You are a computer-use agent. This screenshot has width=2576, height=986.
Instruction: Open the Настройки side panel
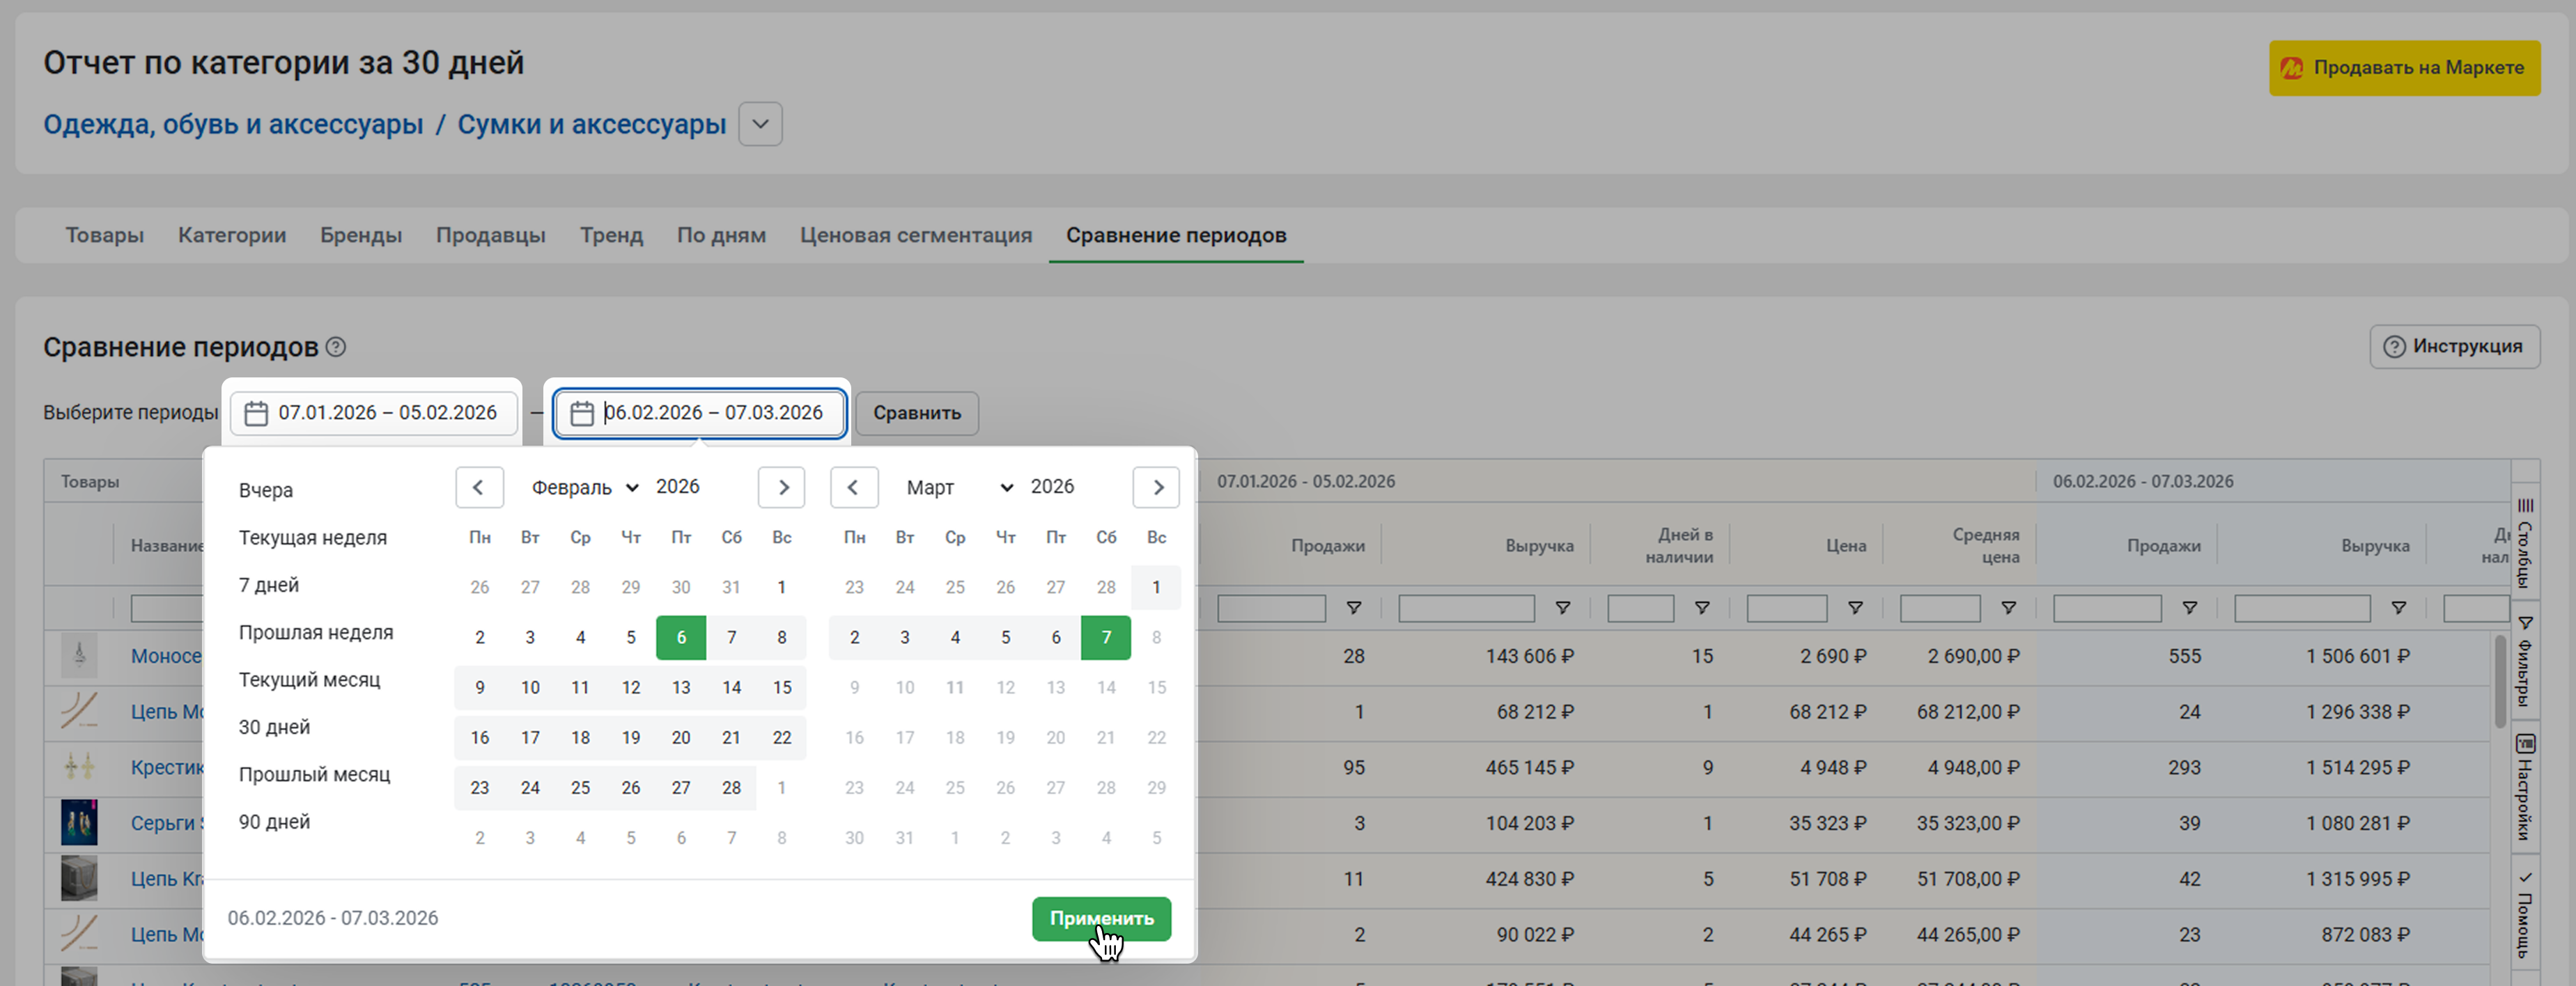click(2525, 788)
